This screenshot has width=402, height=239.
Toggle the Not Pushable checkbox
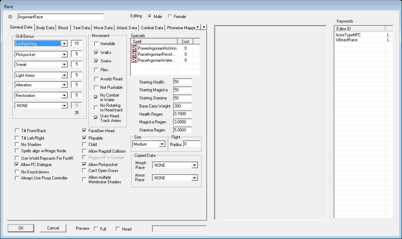pyautogui.click(x=96, y=87)
